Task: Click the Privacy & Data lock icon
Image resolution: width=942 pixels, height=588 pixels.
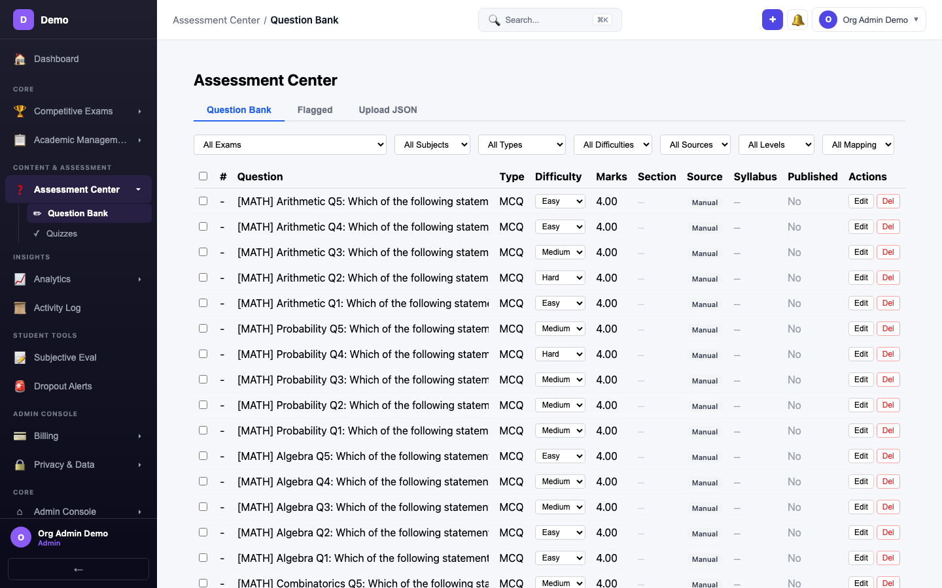Action: tap(20, 465)
